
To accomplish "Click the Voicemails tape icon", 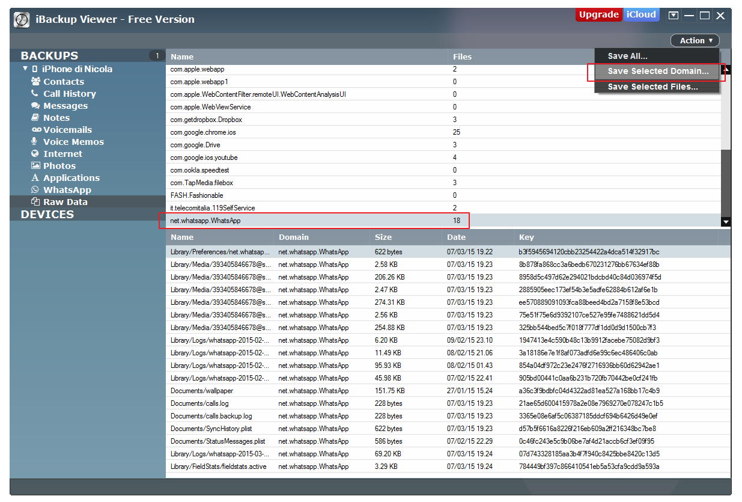I will pos(37,129).
